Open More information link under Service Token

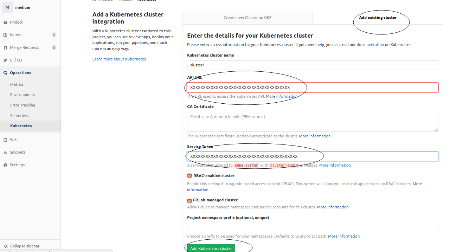335,165
